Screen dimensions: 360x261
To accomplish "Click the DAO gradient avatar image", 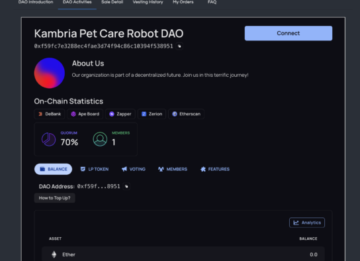I will tap(50, 73).
